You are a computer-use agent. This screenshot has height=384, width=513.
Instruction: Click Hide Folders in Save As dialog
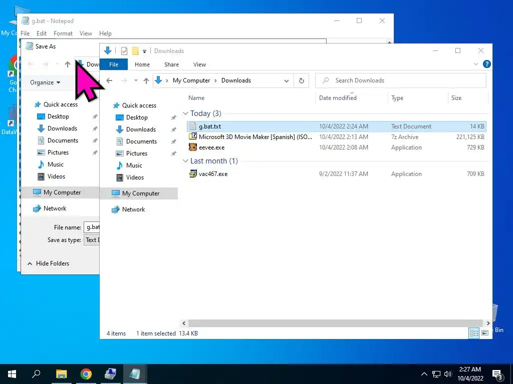click(x=48, y=263)
